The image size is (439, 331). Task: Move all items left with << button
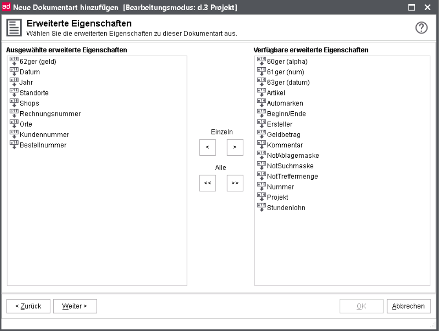pos(208,183)
